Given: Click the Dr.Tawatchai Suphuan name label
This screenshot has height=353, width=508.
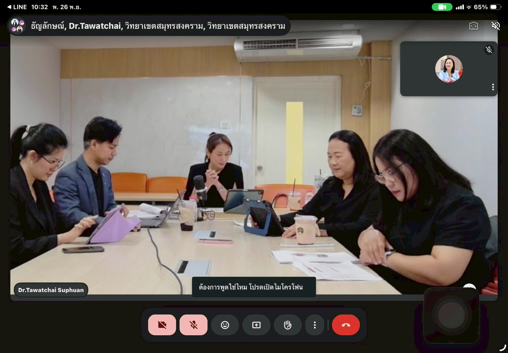Looking at the screenshot, I should [x=51, y=290].
